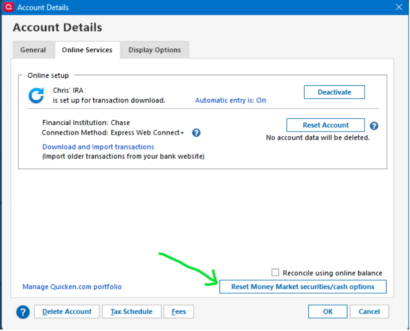Close the Account Details dialog
This screenshot has width=410, height=331.
[399, 7]
